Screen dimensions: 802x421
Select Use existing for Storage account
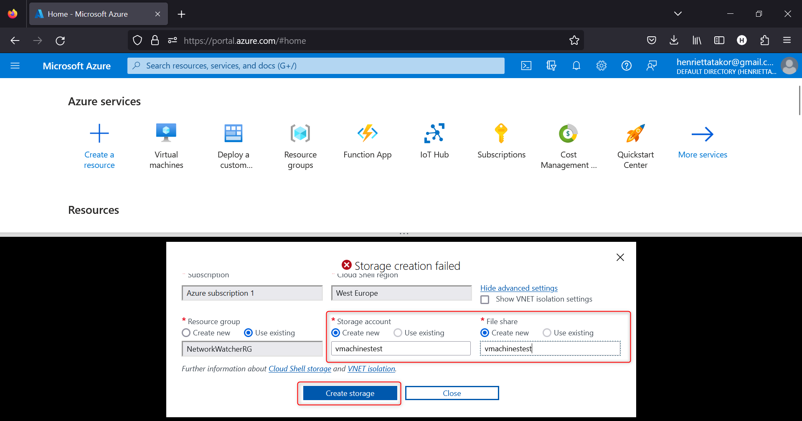(x=398, y=333)
